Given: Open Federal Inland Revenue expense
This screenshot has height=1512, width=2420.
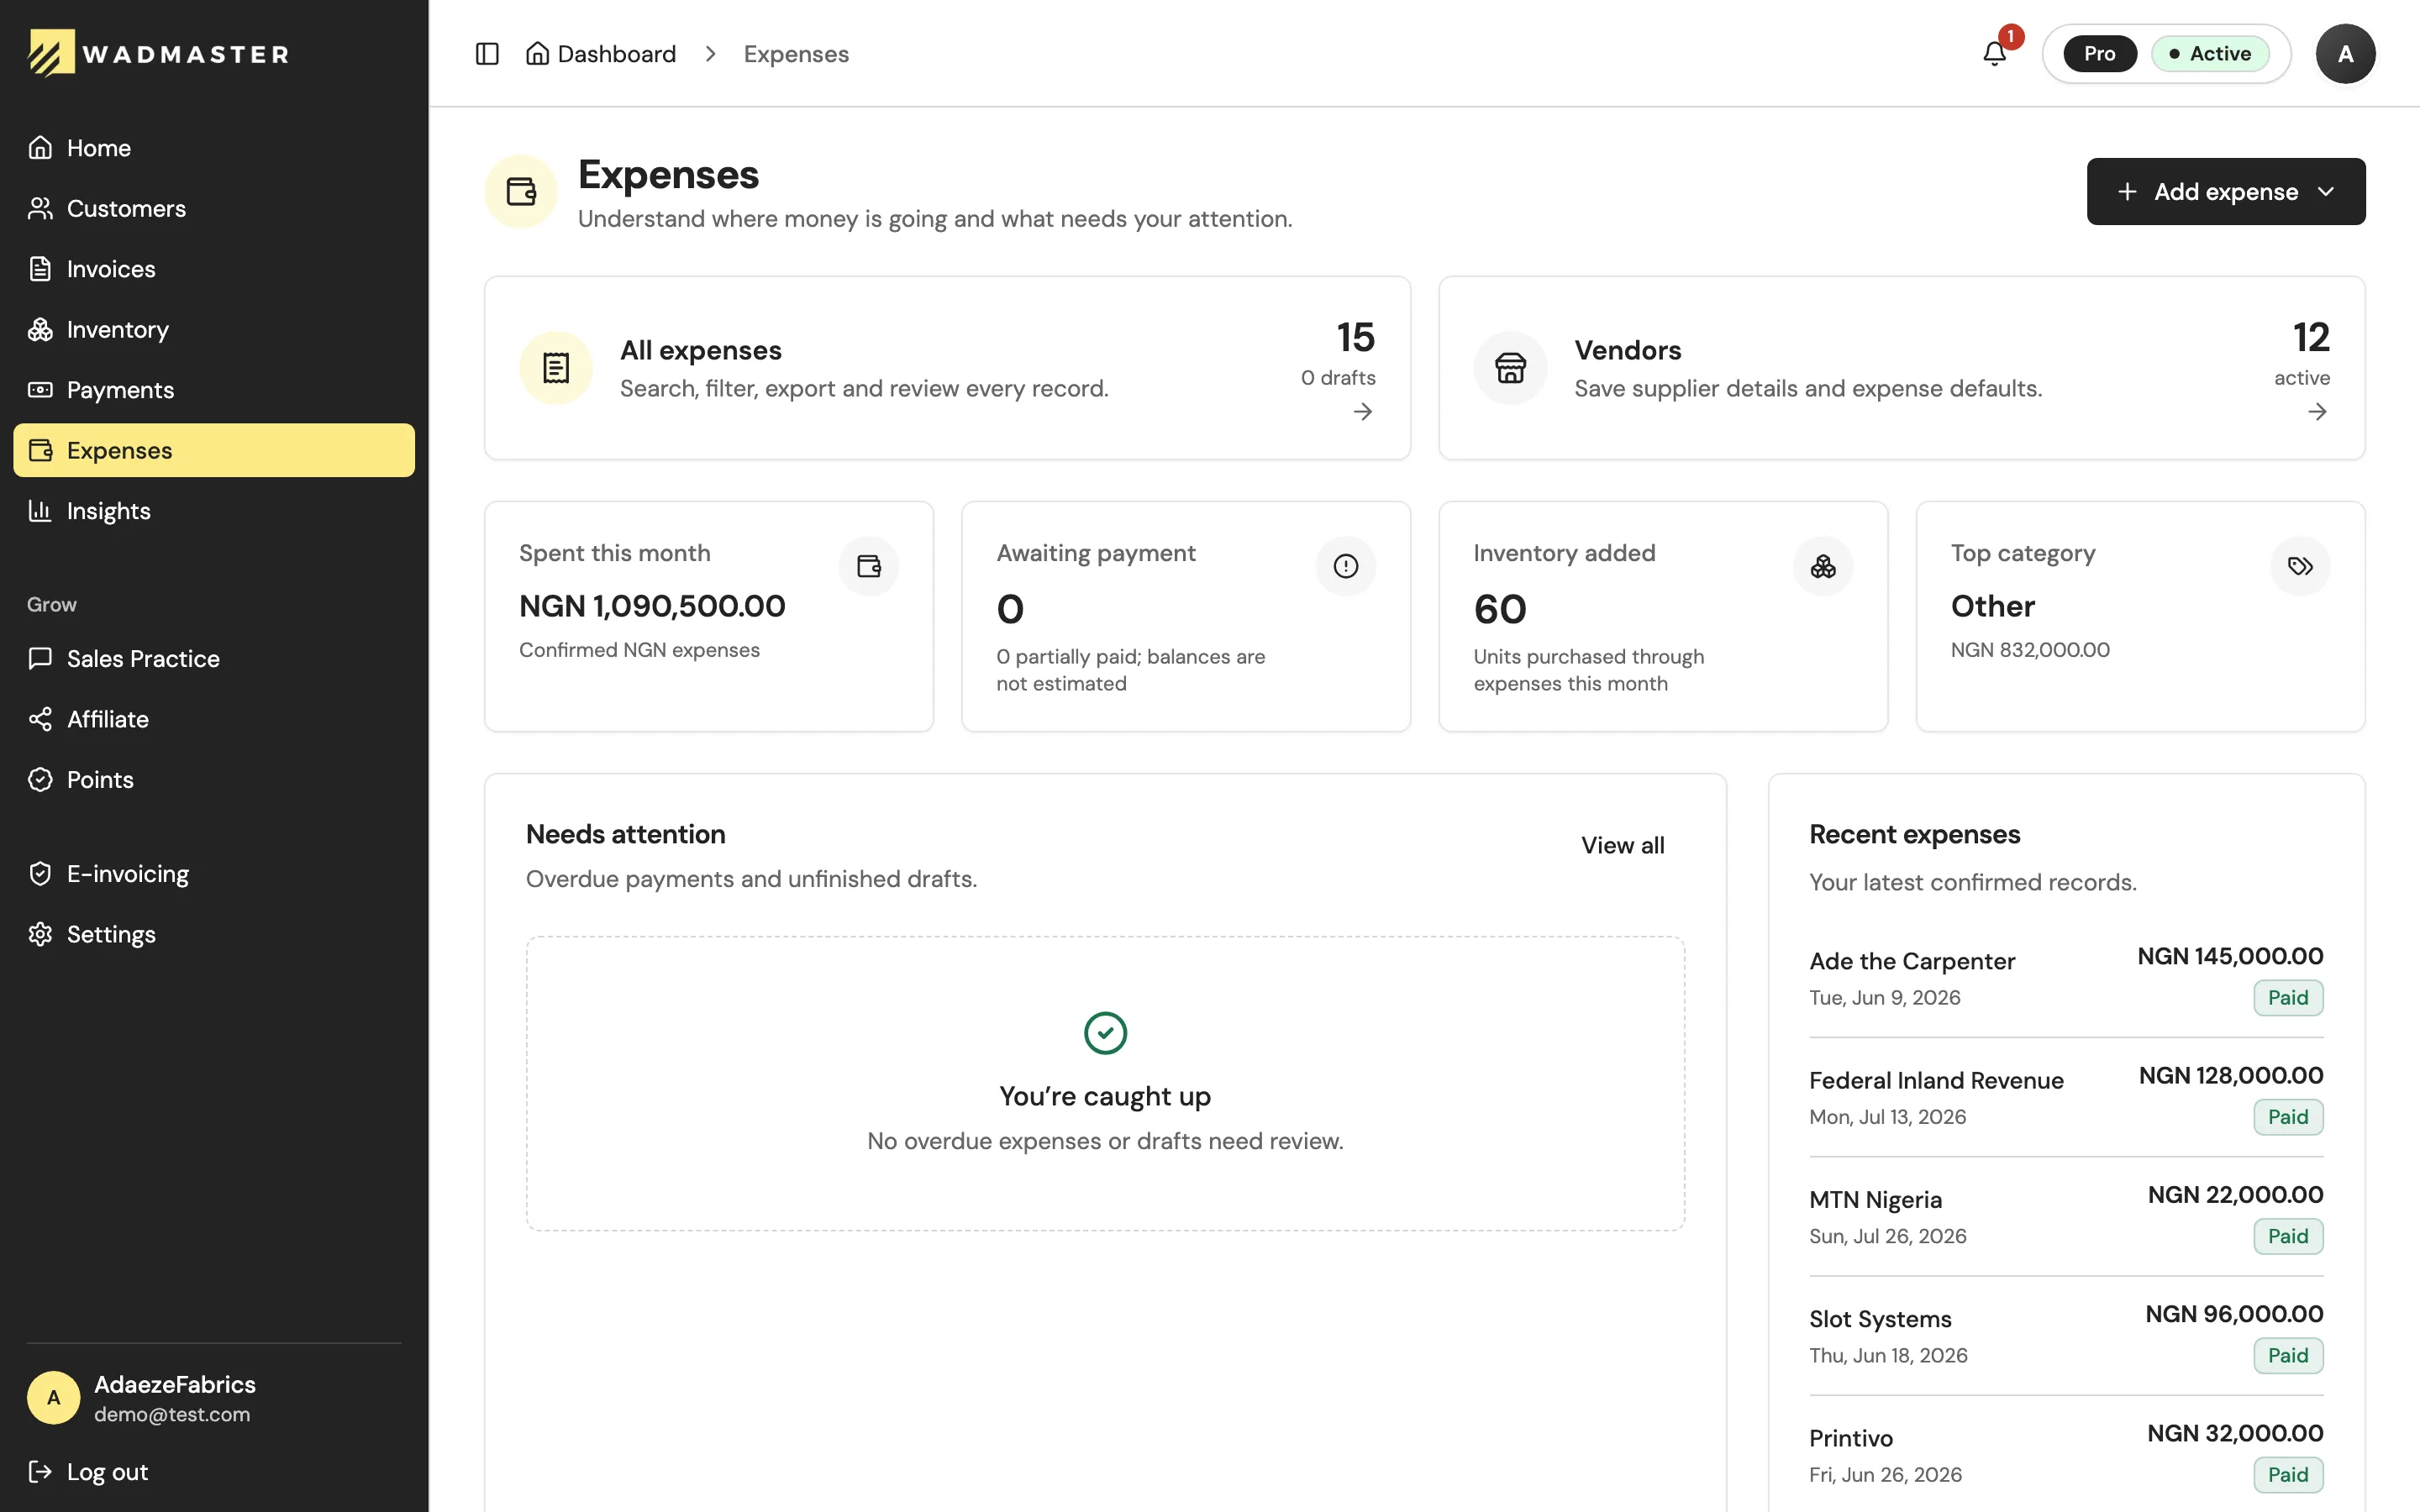Looking at the screenshot, I should point(2066,1097).
